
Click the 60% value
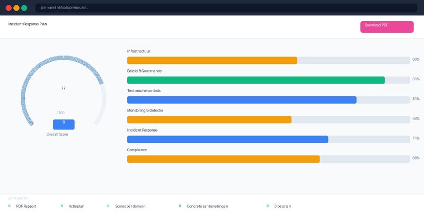[x=416, y=59]
